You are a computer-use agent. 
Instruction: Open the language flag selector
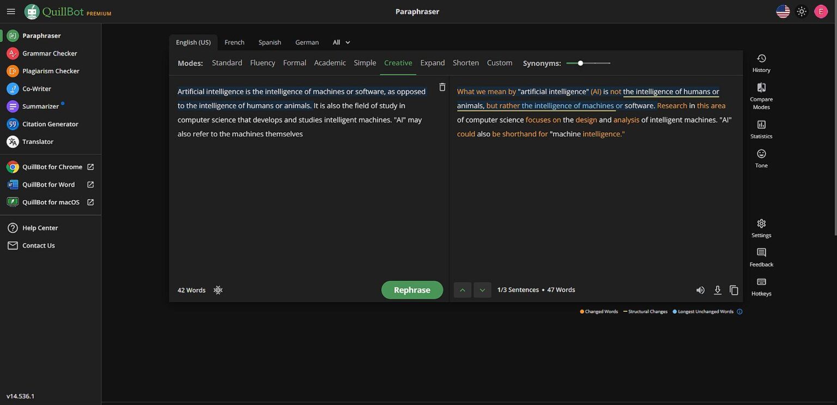(783, 11)
